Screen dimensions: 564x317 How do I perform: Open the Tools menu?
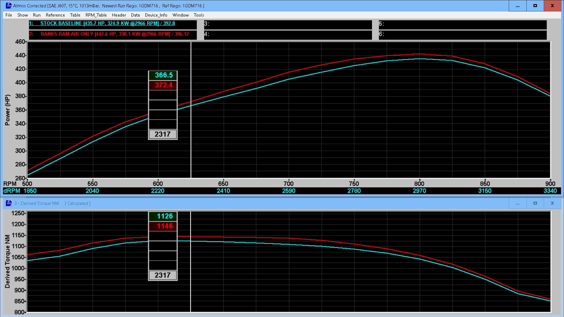[199, 15]
